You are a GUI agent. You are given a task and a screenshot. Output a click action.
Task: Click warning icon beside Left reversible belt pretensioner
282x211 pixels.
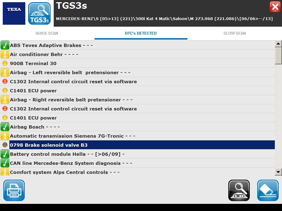pos(5,73)
